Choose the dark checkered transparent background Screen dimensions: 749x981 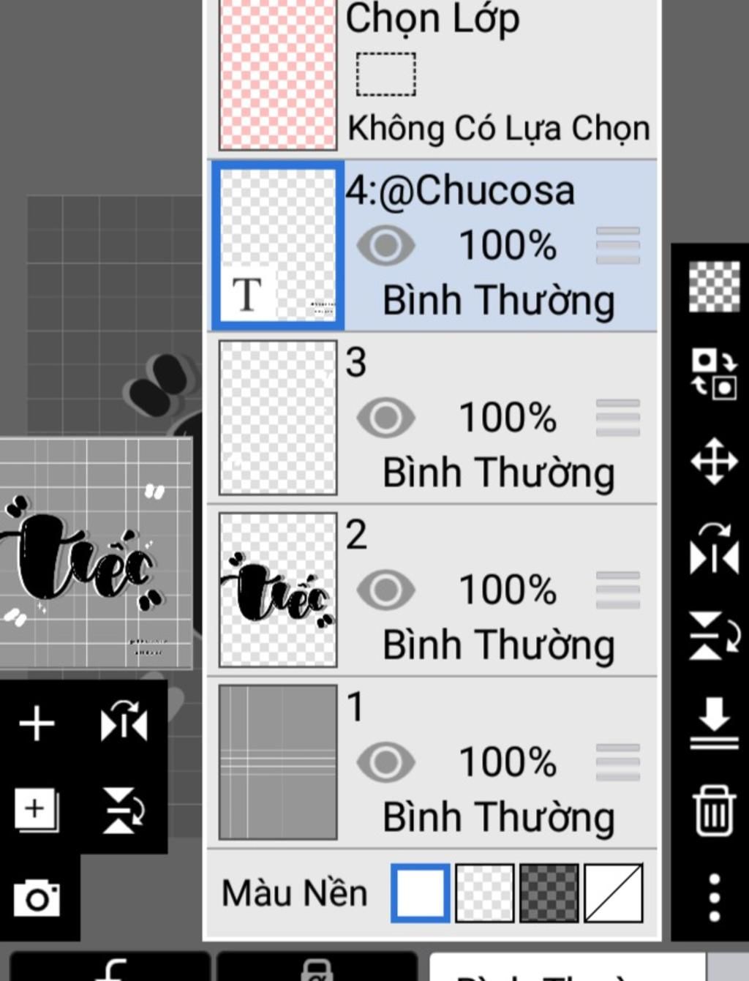549,893
